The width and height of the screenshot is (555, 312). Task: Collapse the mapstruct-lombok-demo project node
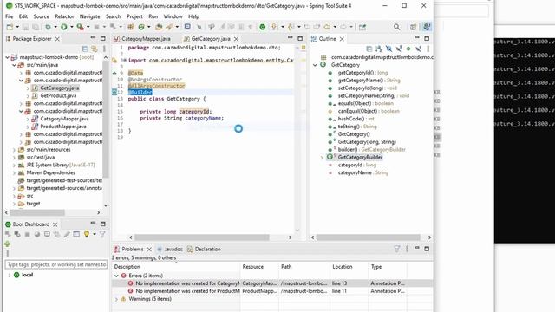[8, 57]
